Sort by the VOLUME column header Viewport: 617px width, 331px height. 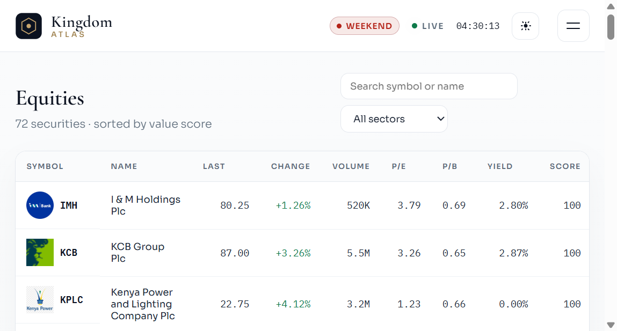point(351,166)
